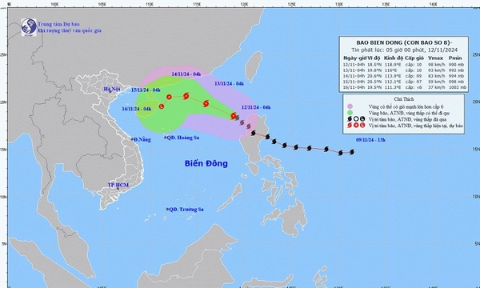480x288 pixels.
Task: Click the easternmost black past storm icon
Action: pyautogui.click(x=352, y=152)
